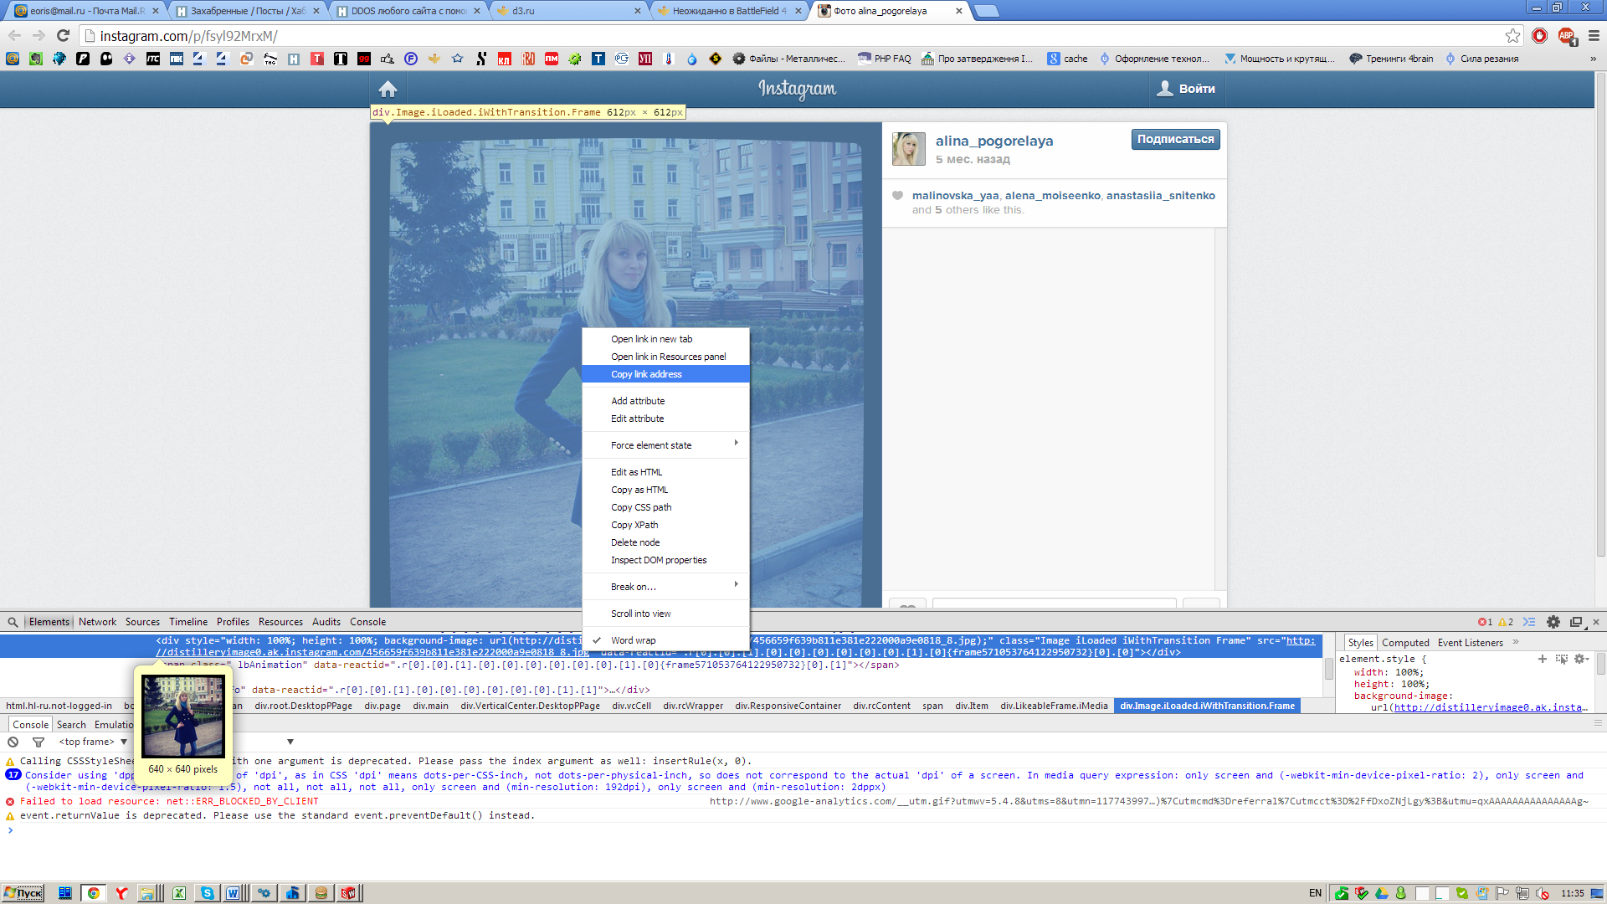Toggle the DevTools console drawer icon
Image resolution: width=1607 pixels, height=904 pixels.
tap(1529, 622)
